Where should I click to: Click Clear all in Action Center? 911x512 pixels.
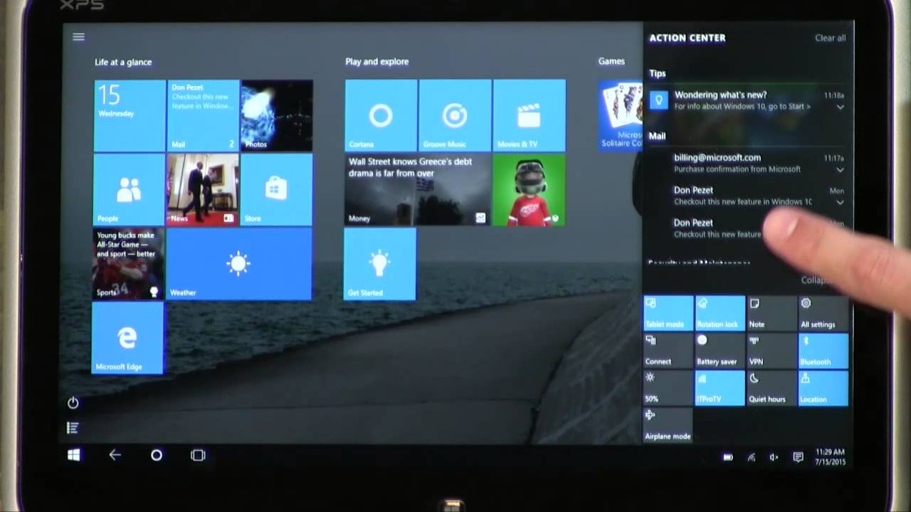(x=831, y=38)
